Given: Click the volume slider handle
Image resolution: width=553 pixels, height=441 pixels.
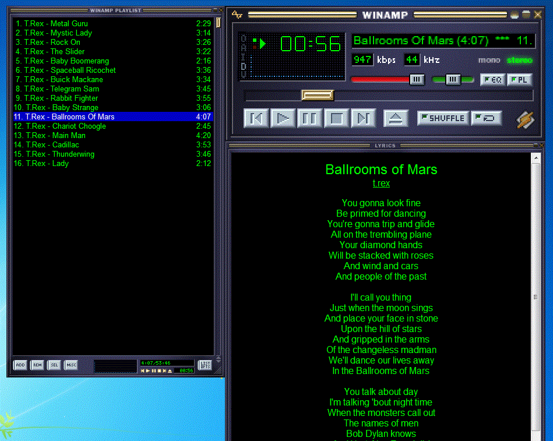Looking at the screenshot, I should coord(417,80).
